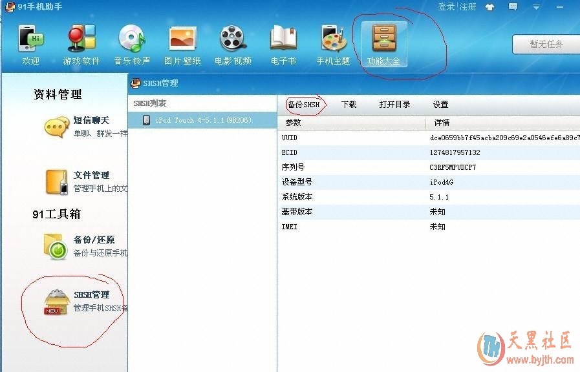Open the 音乐铃声 music ringtone section

(132, 44)
